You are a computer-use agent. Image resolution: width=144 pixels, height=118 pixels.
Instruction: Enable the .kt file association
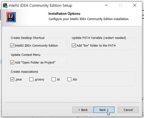(54, 79)
